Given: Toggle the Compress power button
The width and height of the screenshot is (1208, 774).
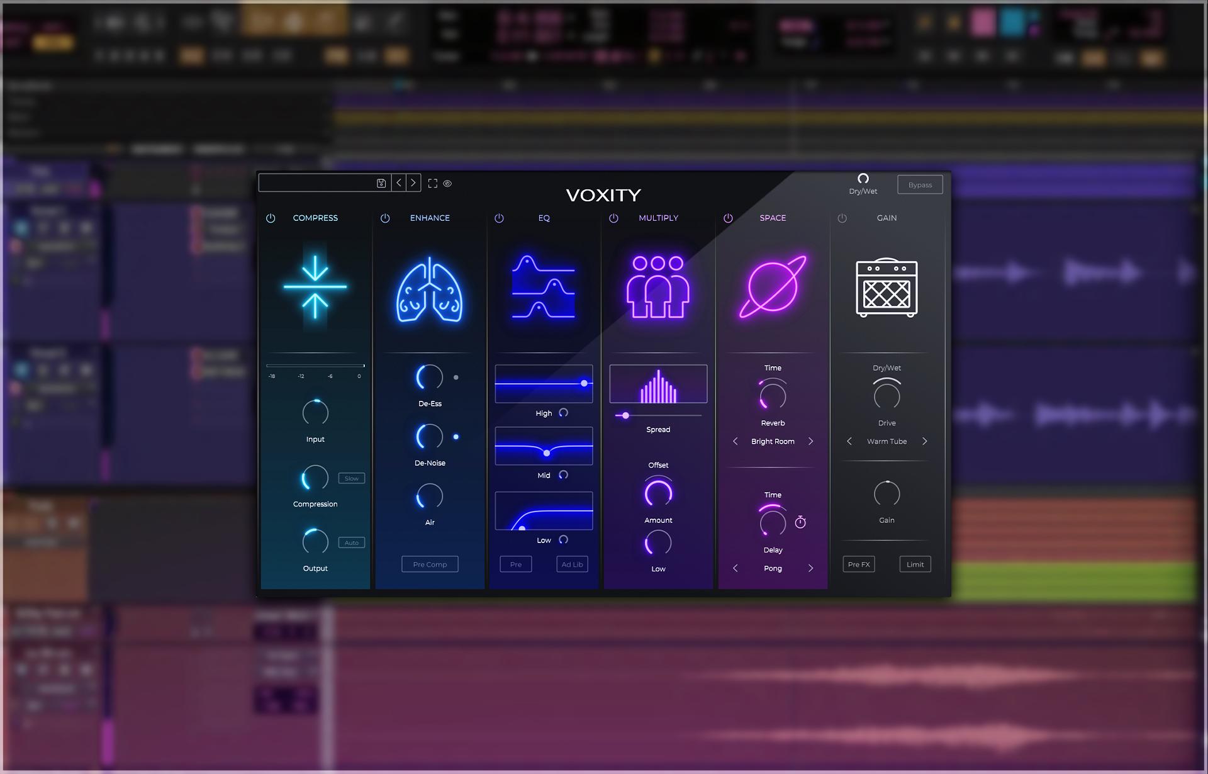Looking at the screenshot, I should pyautogui.click(x=271, y=218).
